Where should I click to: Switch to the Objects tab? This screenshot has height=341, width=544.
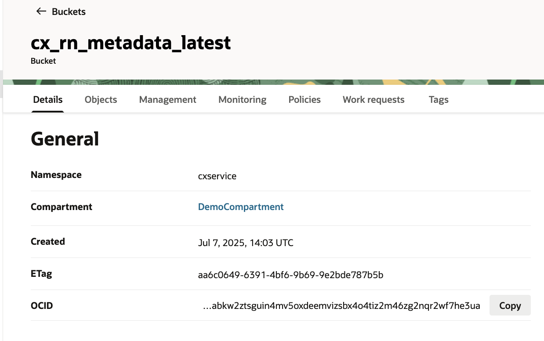tap(101, 100)
